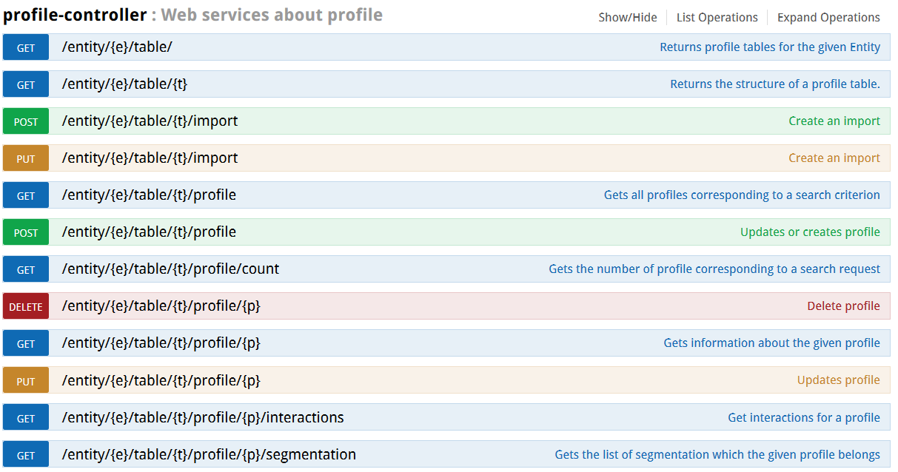
Task: Click the green POST badge for the import endpoint
Action: (x=26, y=121)
